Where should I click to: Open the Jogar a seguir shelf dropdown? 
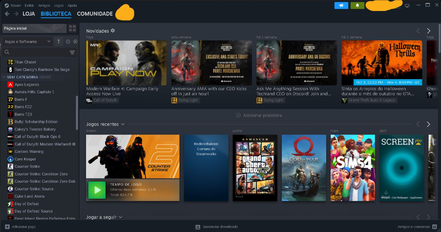click(x=120, y=217)
